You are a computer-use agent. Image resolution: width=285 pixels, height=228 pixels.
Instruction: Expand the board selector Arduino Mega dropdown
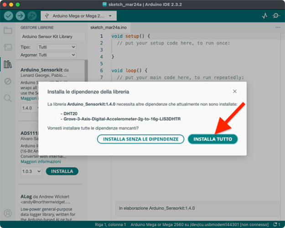78,16
